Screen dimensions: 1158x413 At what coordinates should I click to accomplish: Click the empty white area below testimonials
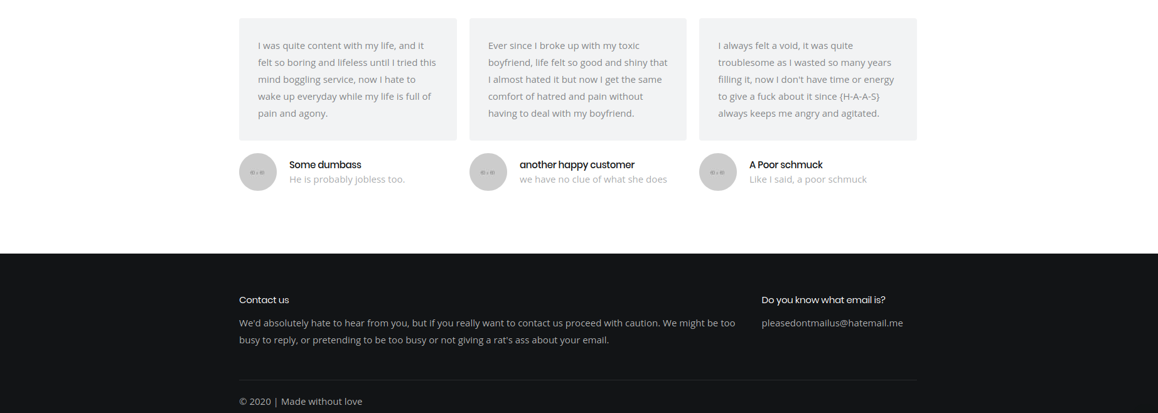[x=578, y=223]
